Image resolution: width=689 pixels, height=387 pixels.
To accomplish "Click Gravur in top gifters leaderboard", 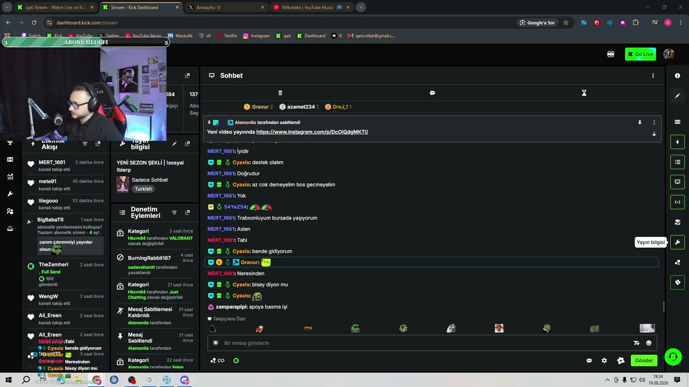I will pos(260,107).
